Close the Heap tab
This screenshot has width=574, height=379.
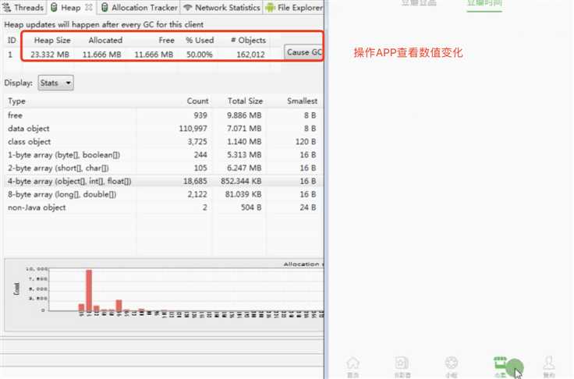click(x=89, y=7)
